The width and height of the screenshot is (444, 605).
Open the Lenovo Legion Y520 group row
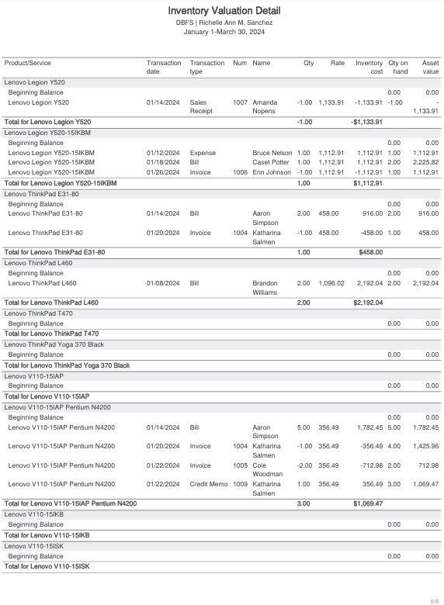tap(222, 82)
